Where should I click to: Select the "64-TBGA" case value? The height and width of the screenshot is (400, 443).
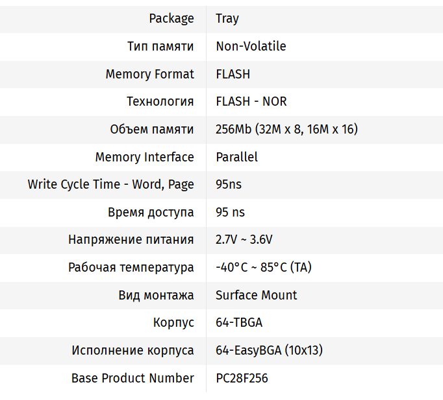(238, 323)
